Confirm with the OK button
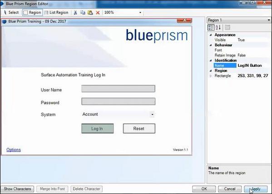272x194 pixels. tap(204, 189)
